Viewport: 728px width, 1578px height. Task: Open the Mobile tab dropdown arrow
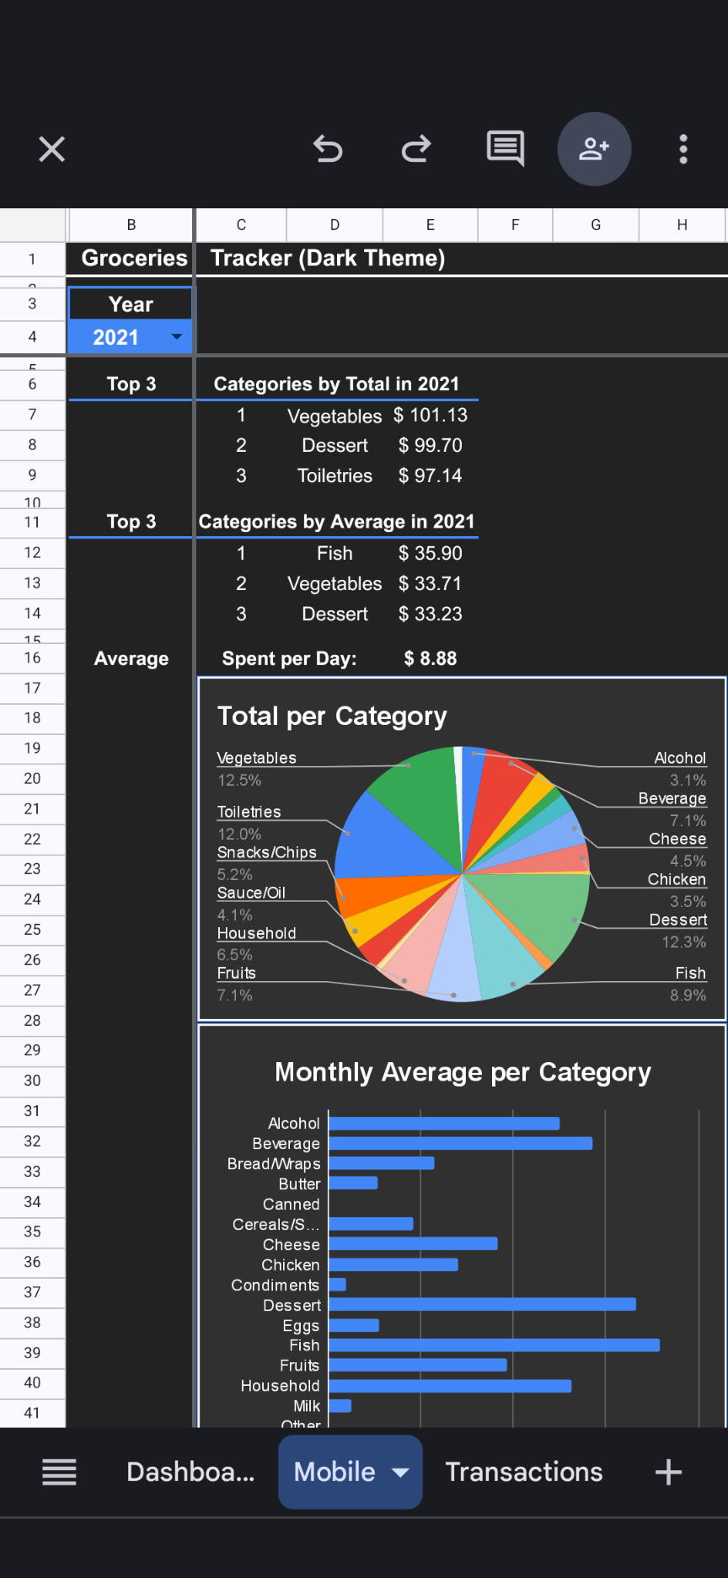401,1472
